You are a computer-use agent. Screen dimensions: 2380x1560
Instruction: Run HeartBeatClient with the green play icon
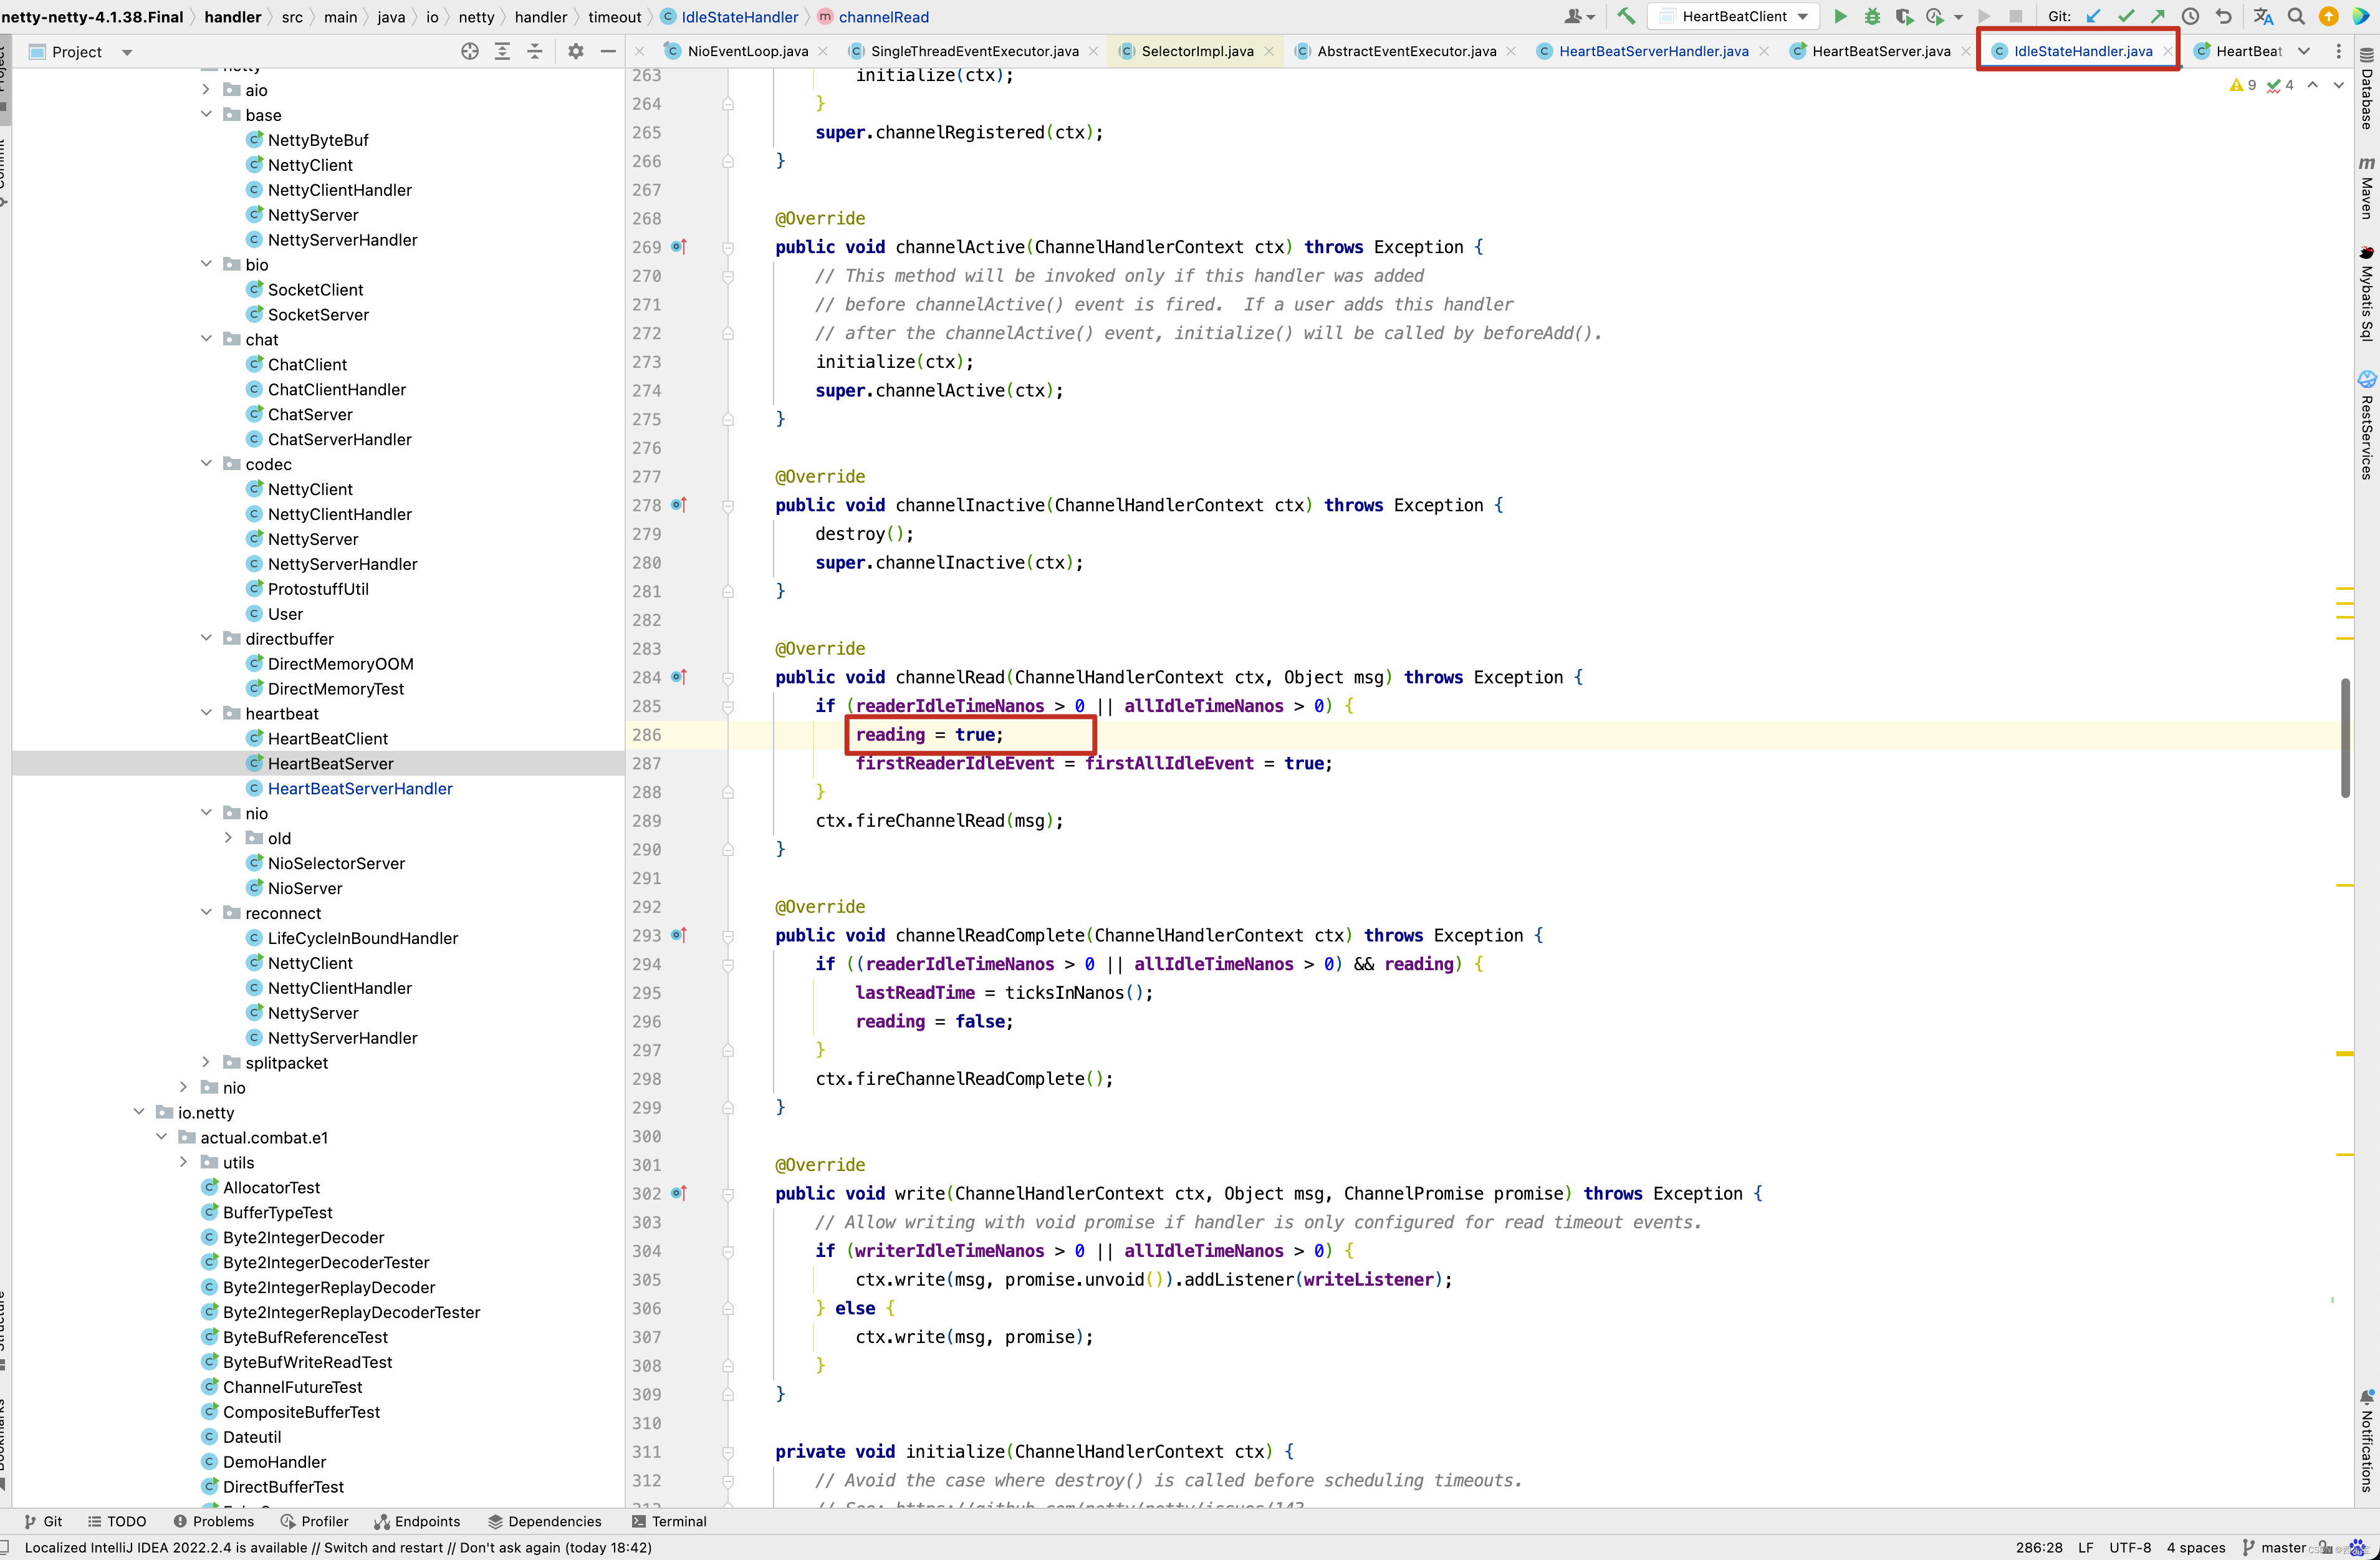point(1840,16)
